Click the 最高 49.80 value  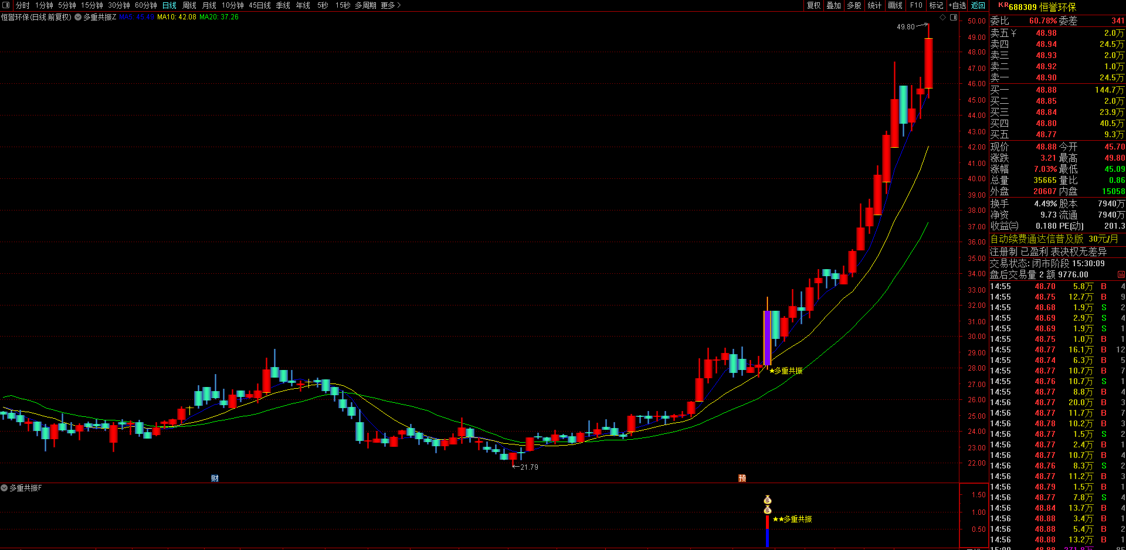tap(1114, 158)
